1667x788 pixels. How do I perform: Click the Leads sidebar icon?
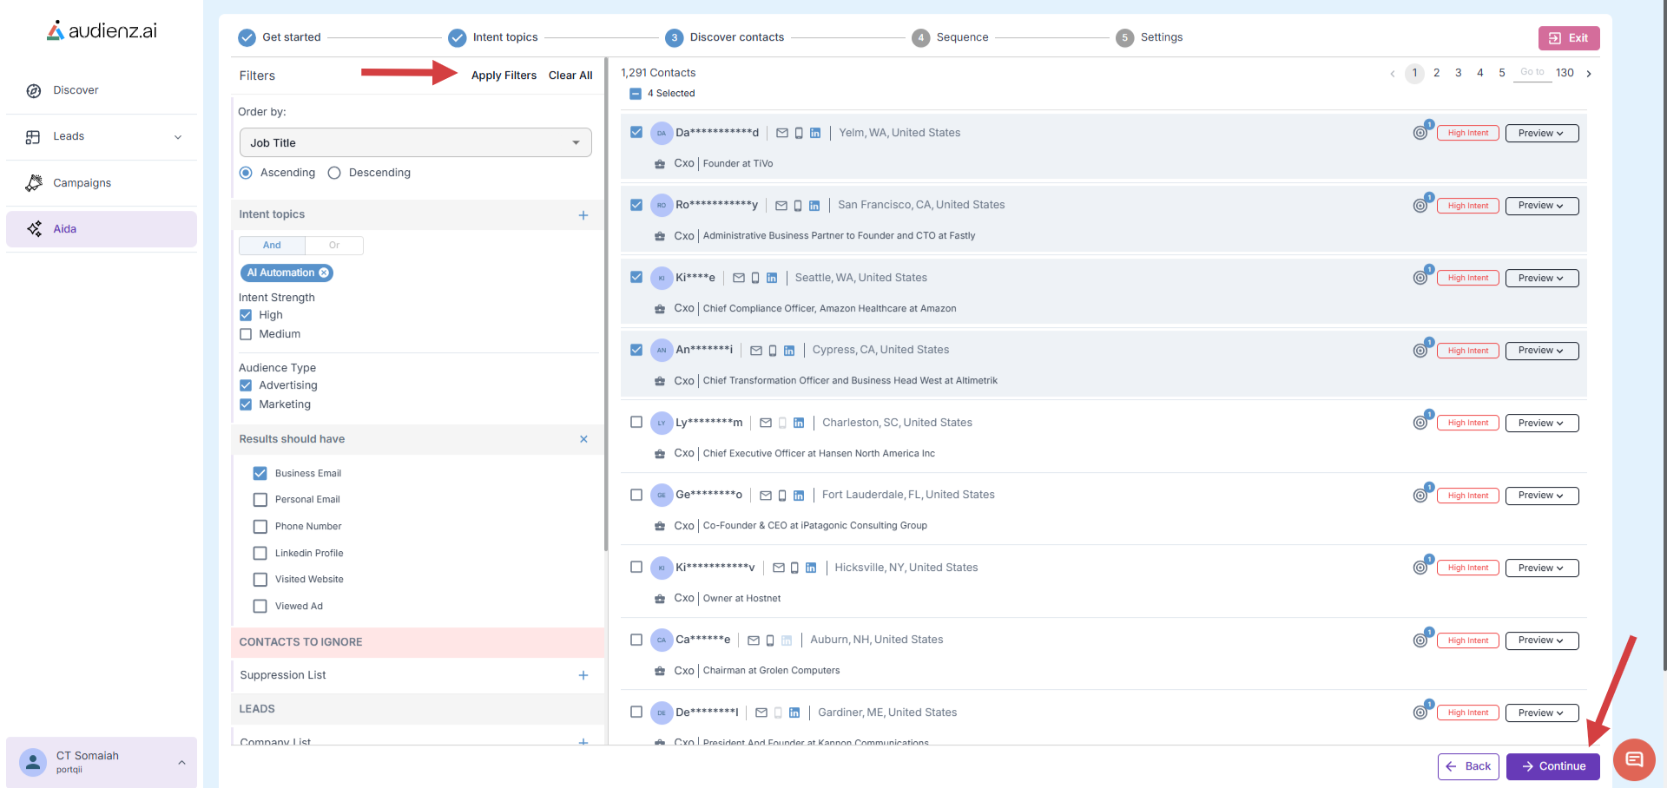[x=33, y=137]
